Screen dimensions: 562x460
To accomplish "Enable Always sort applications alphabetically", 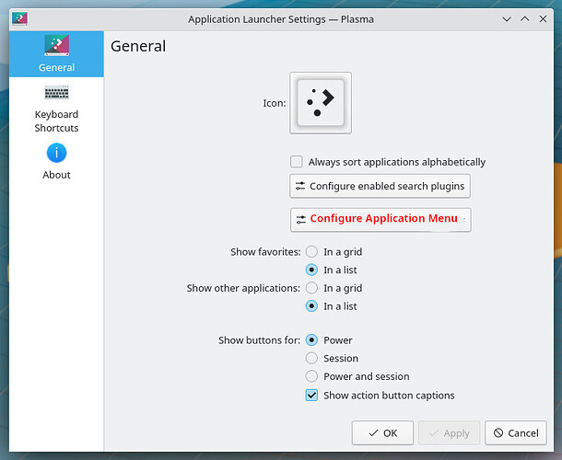I will (297, 162).
